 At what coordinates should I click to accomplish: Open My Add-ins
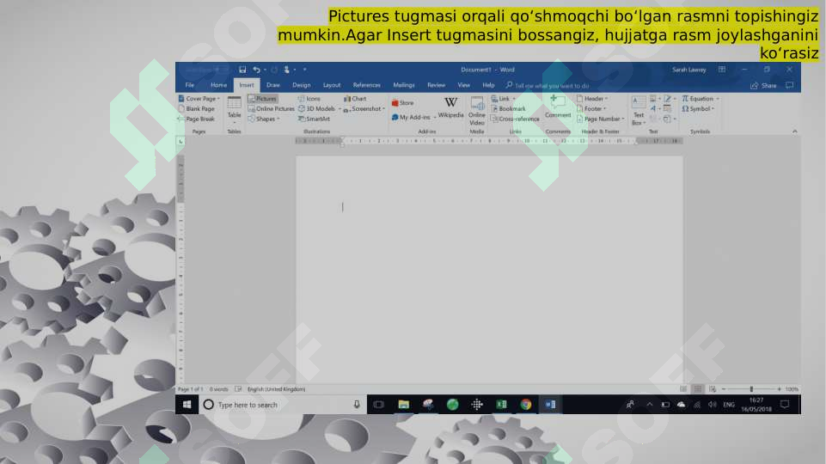click(x=413, y=117)
